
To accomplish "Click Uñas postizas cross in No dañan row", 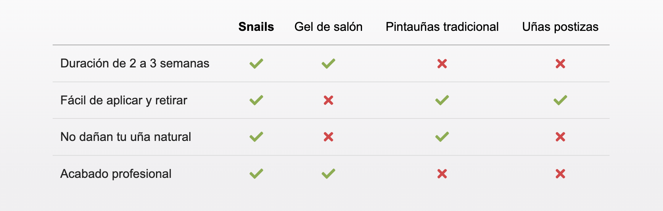I will click(560, 137).
